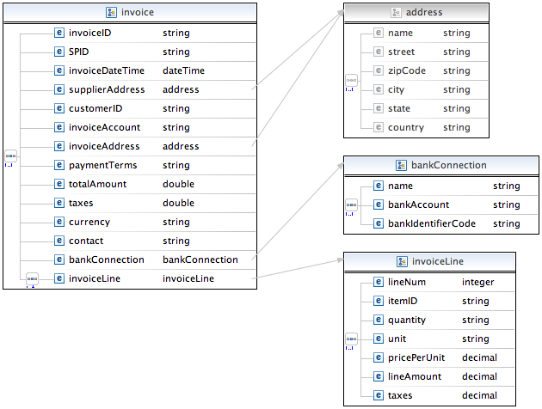The image size is (542, 409).
Task: Click the element icon next to pricePerUnit
Action: point(379,357)
